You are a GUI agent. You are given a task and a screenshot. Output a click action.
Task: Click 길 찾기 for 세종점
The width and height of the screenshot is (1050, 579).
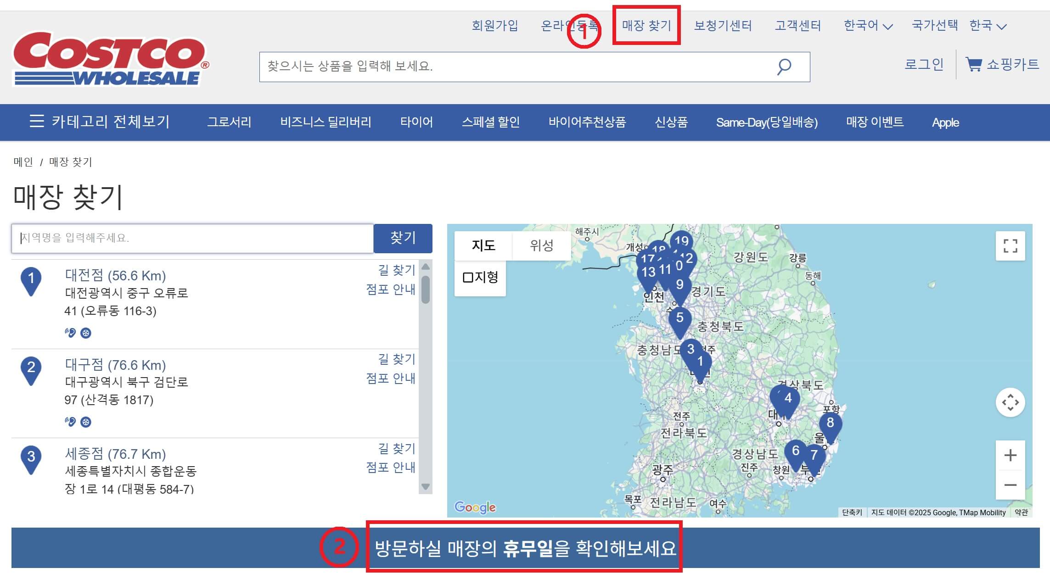397,448
